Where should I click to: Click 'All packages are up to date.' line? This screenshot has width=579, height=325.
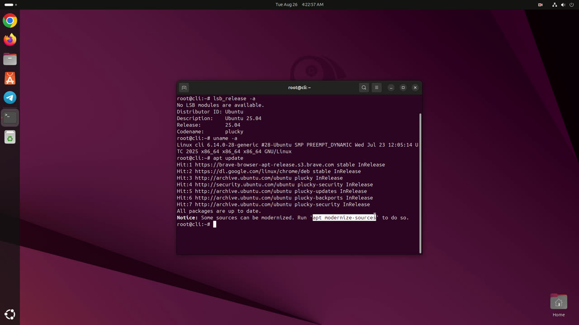(219, 211)
